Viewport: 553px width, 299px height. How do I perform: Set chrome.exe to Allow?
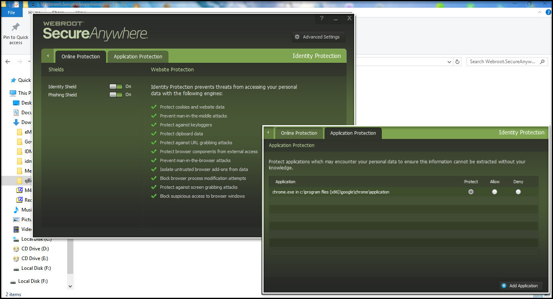[x=495, y=192]
